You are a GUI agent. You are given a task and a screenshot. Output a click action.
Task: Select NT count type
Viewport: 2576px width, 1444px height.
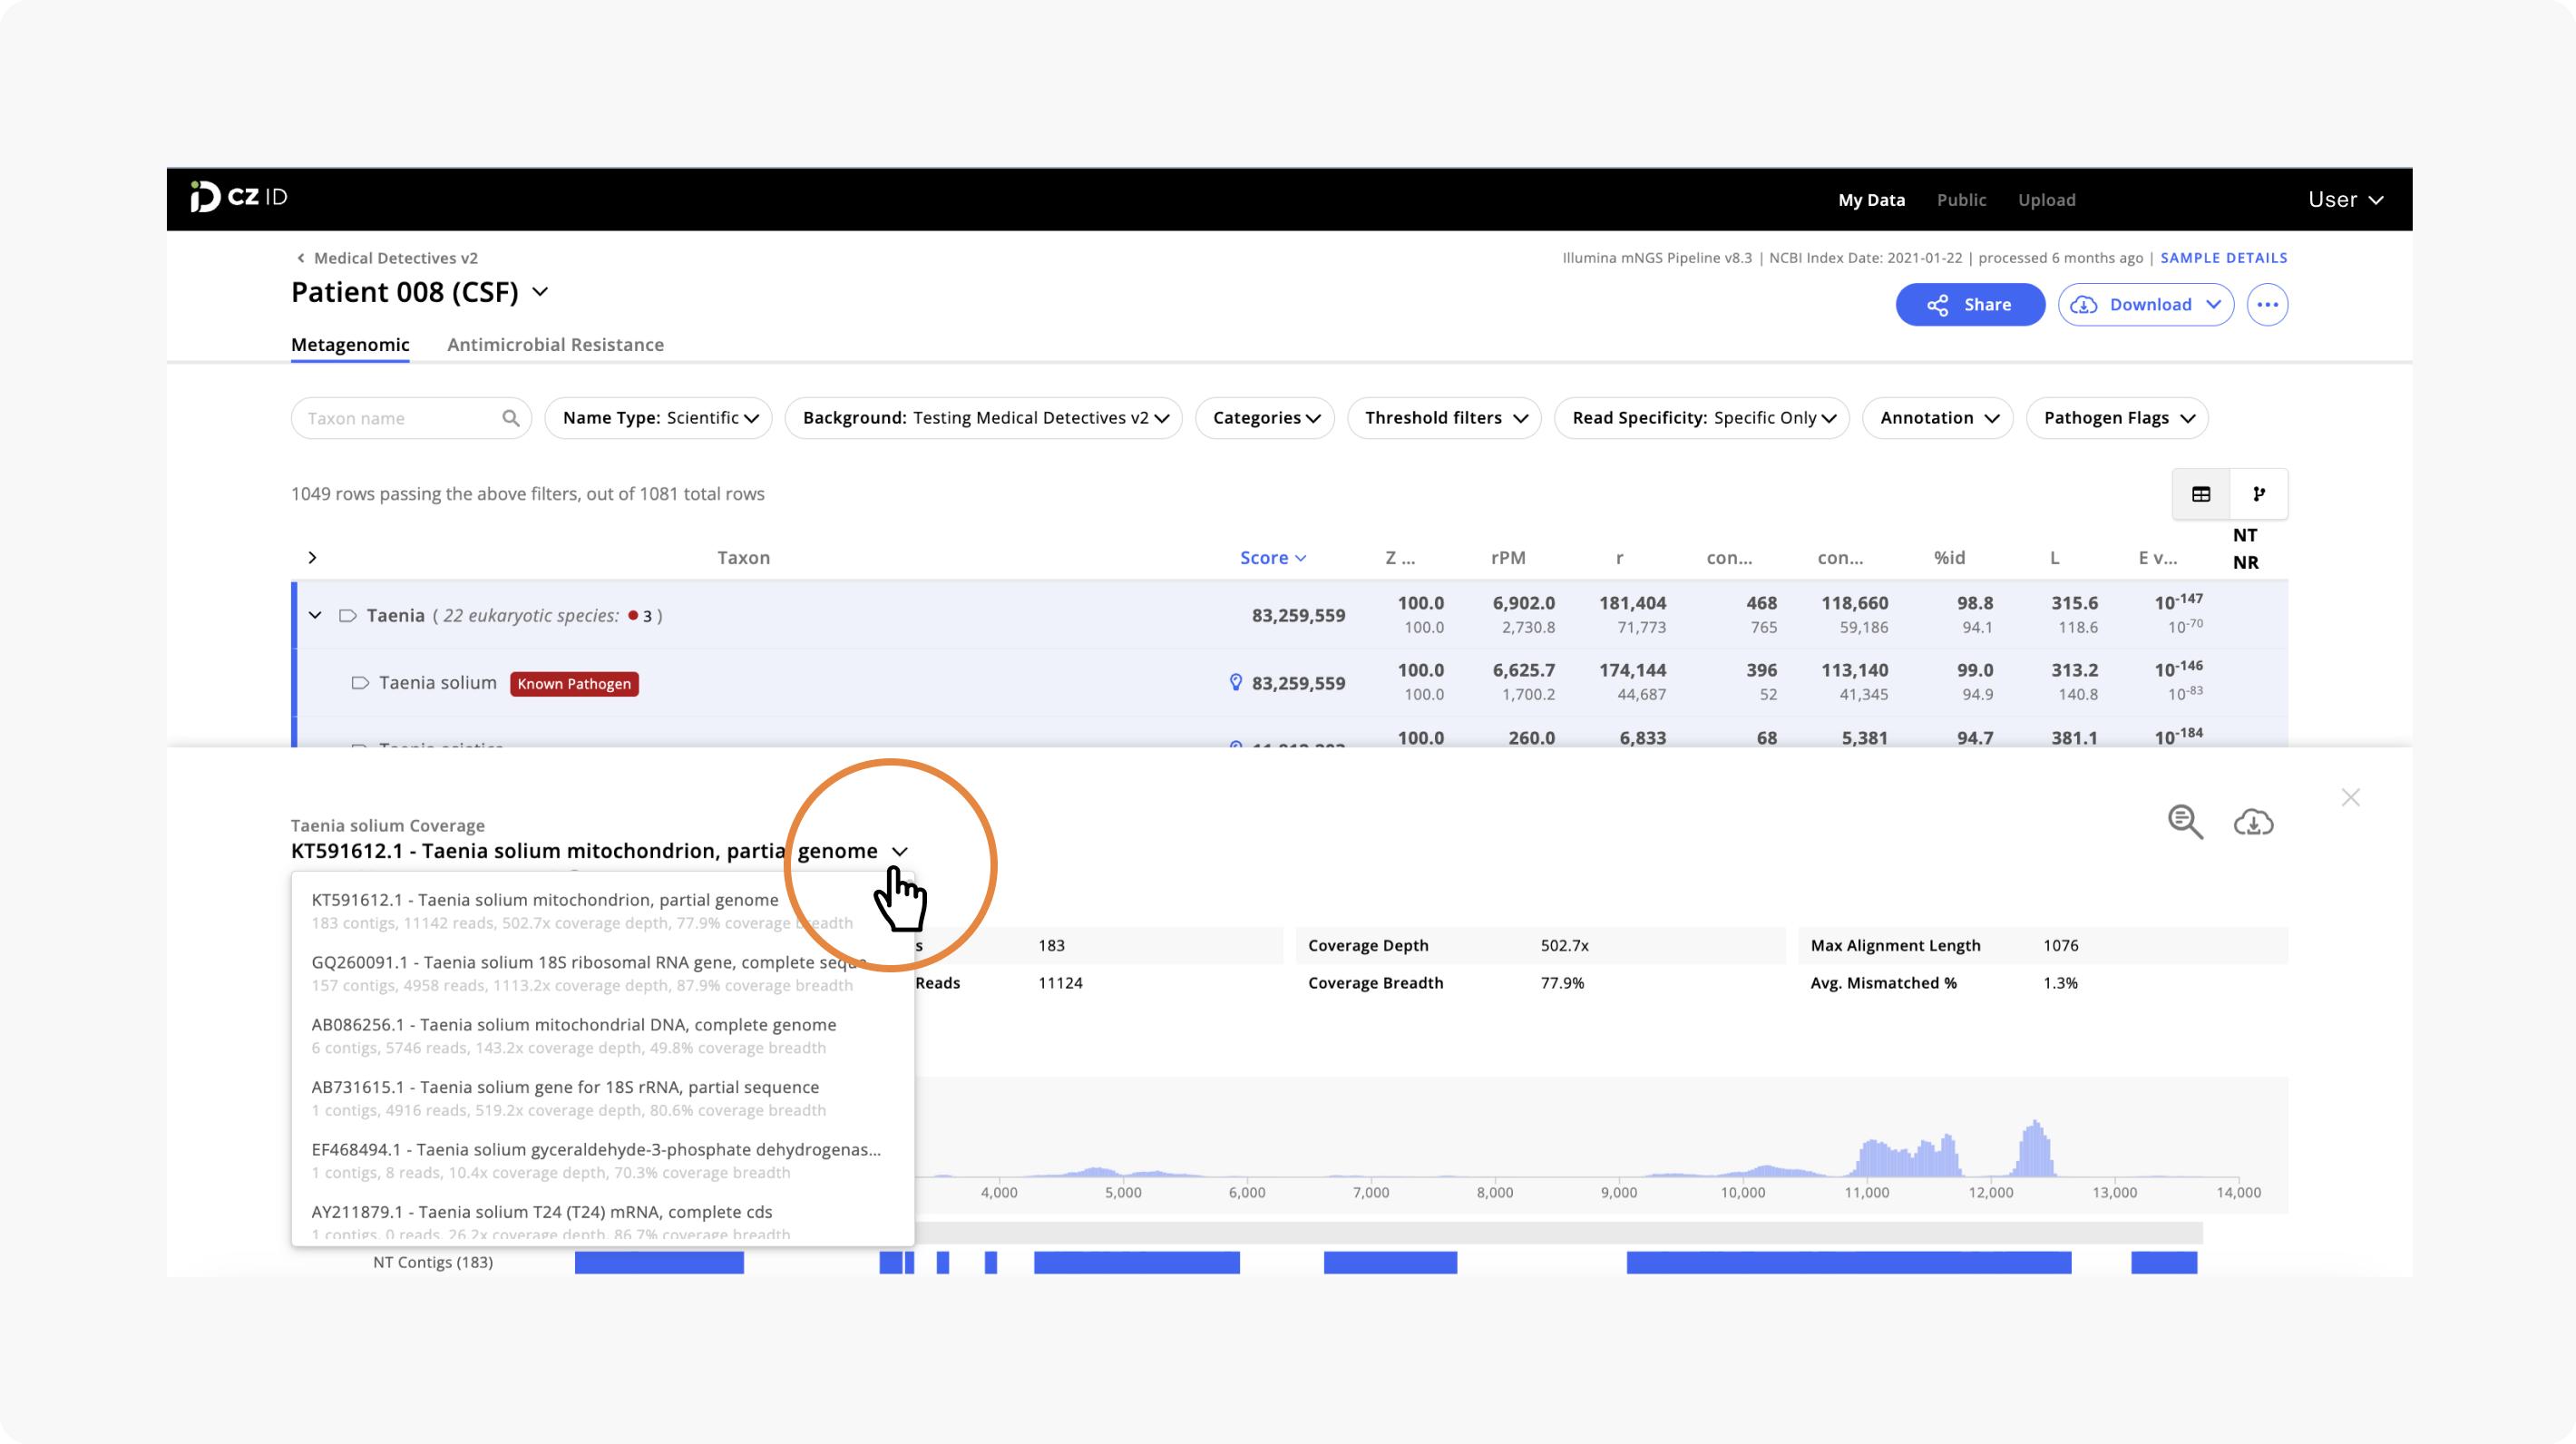[2245, 535]
